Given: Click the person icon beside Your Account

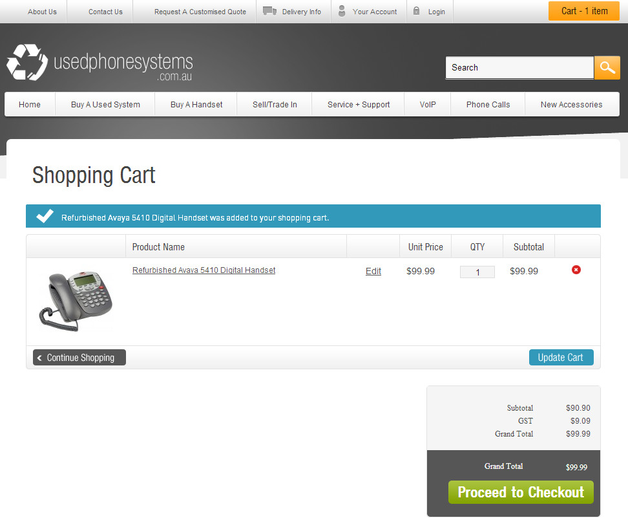Looking at the screenshot, I should (x=342, y=11).
